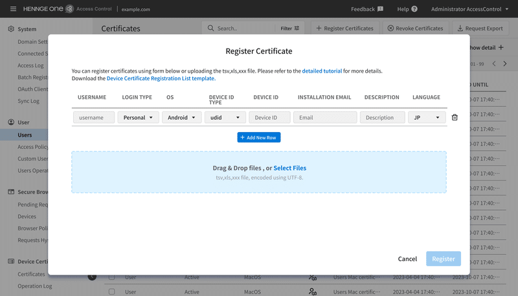Expand Show detail with the plus icon
This screenshot has height=296, width=518.
[501, 47]
